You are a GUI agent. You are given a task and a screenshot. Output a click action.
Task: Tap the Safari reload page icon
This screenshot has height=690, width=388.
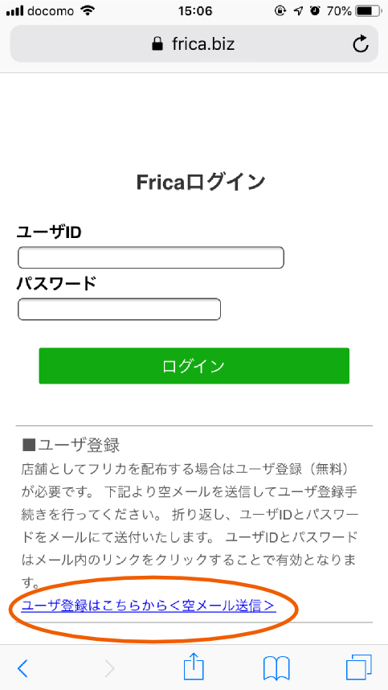(x=361, y=43)
